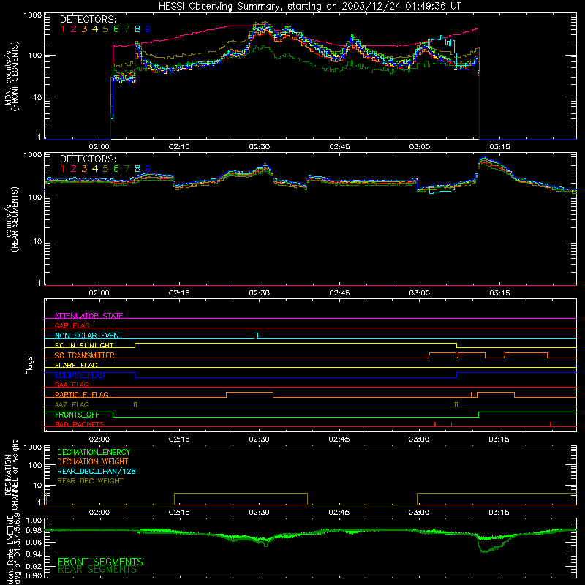Select green detector 6 in rear segments legend

pyautogui.click(x=116, y=169)
